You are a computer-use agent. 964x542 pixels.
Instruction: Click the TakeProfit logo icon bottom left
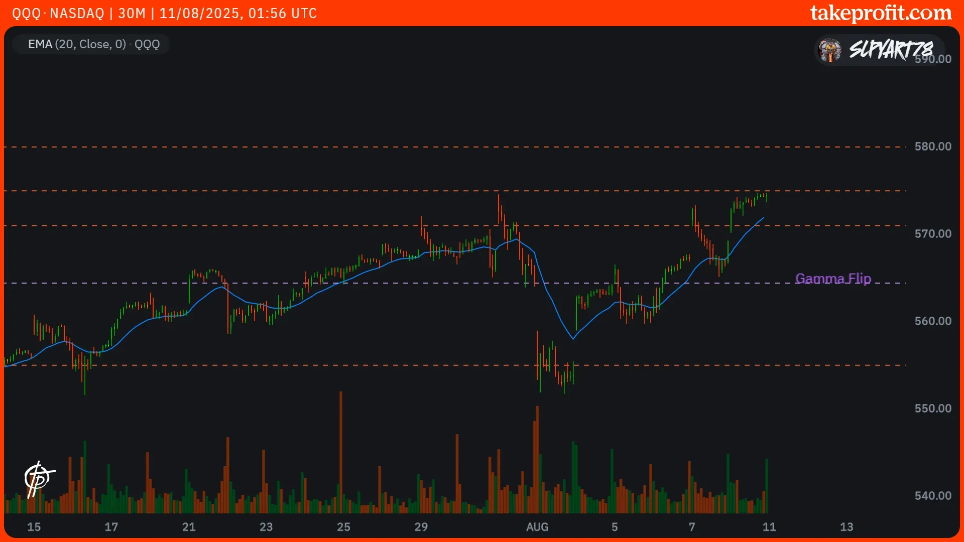tap(39, 479)
